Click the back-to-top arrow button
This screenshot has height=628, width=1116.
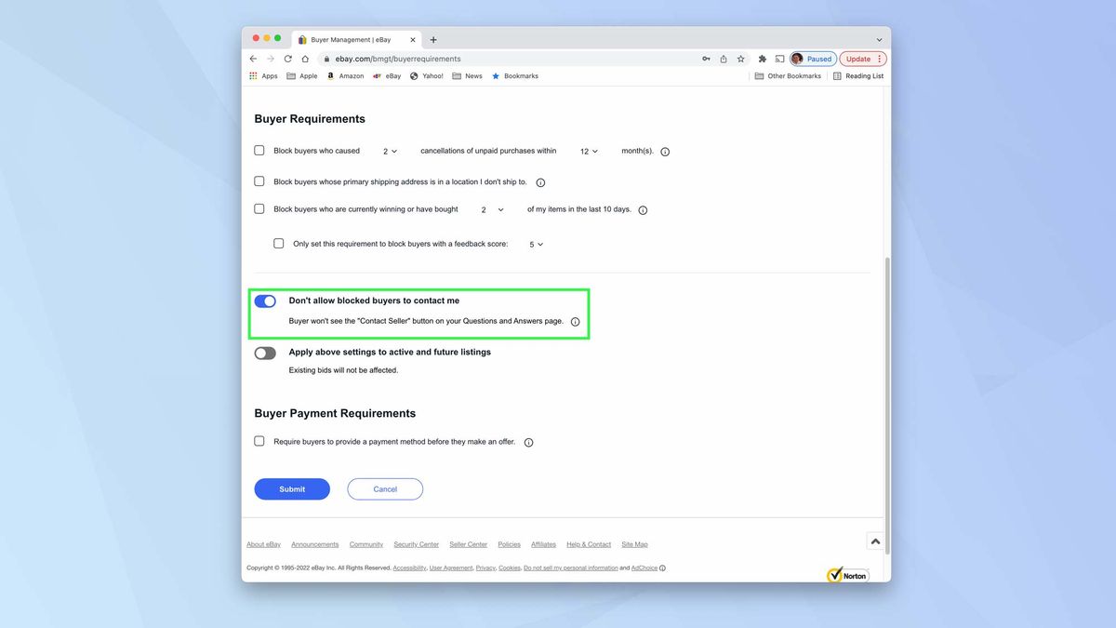point(874,541)
